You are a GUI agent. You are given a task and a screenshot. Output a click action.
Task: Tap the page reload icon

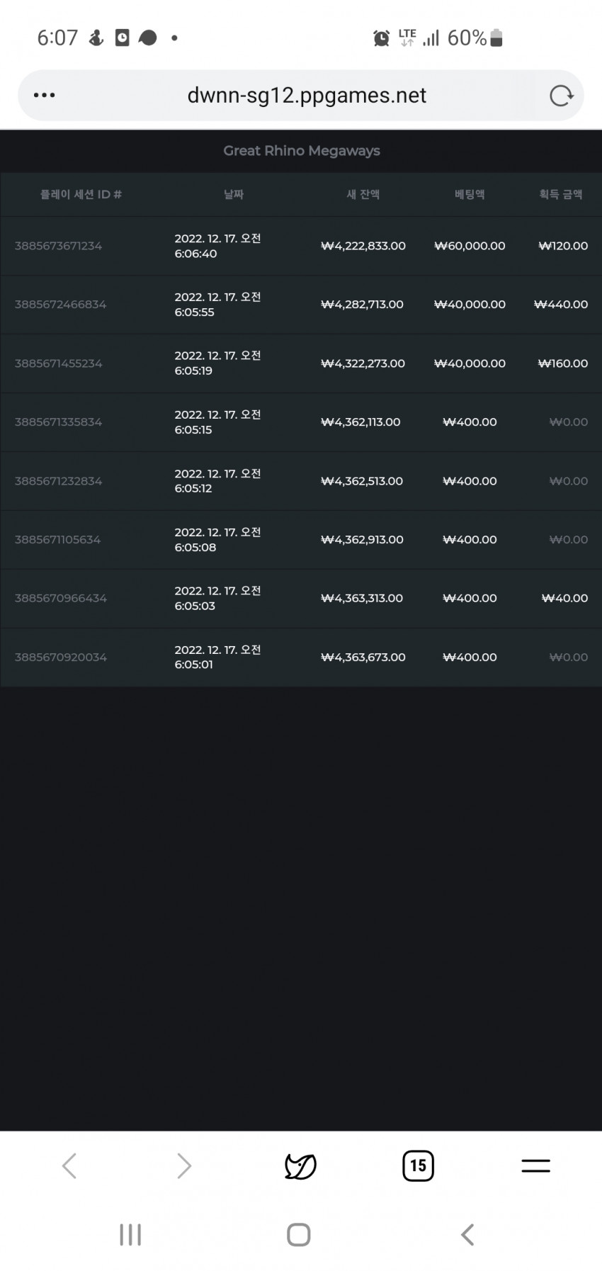[x=561, y=96]
